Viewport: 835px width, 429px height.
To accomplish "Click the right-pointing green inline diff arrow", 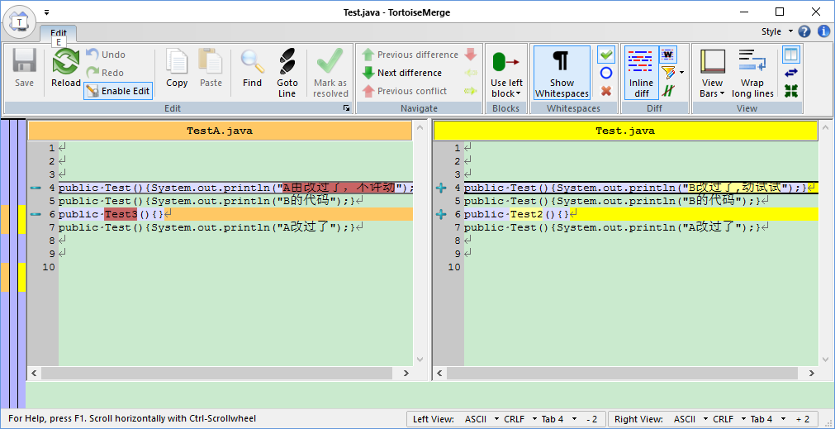I will [x=470, y=91].
